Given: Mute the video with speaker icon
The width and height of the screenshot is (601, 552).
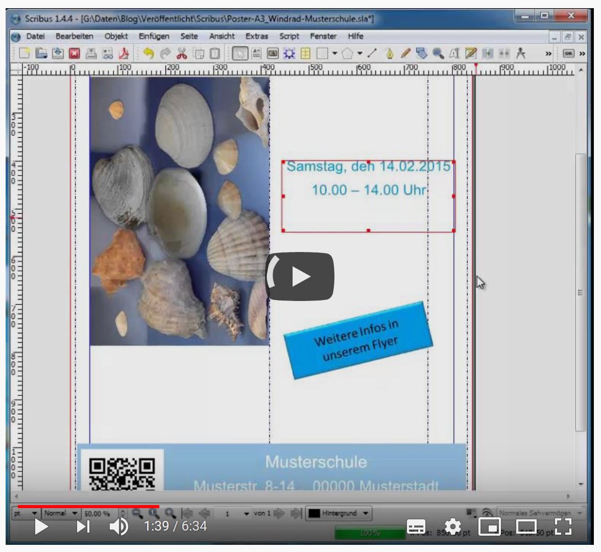Looking at the screenshot, I should [119, 526].
